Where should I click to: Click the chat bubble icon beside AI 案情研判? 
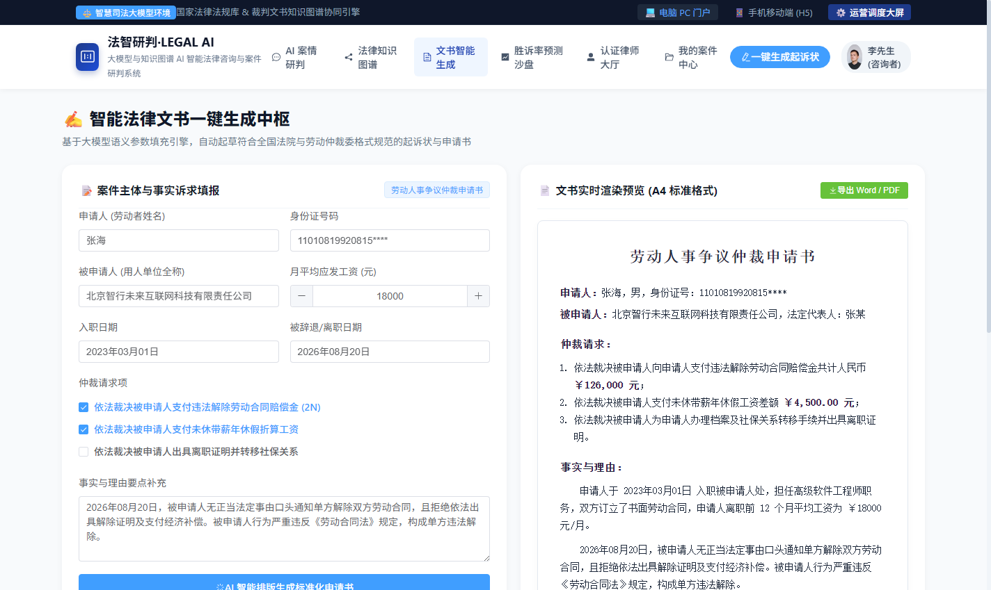(276, 57)
